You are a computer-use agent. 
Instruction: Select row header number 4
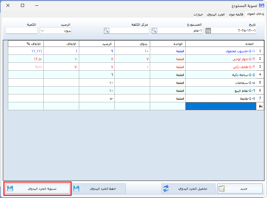[260, 75]
